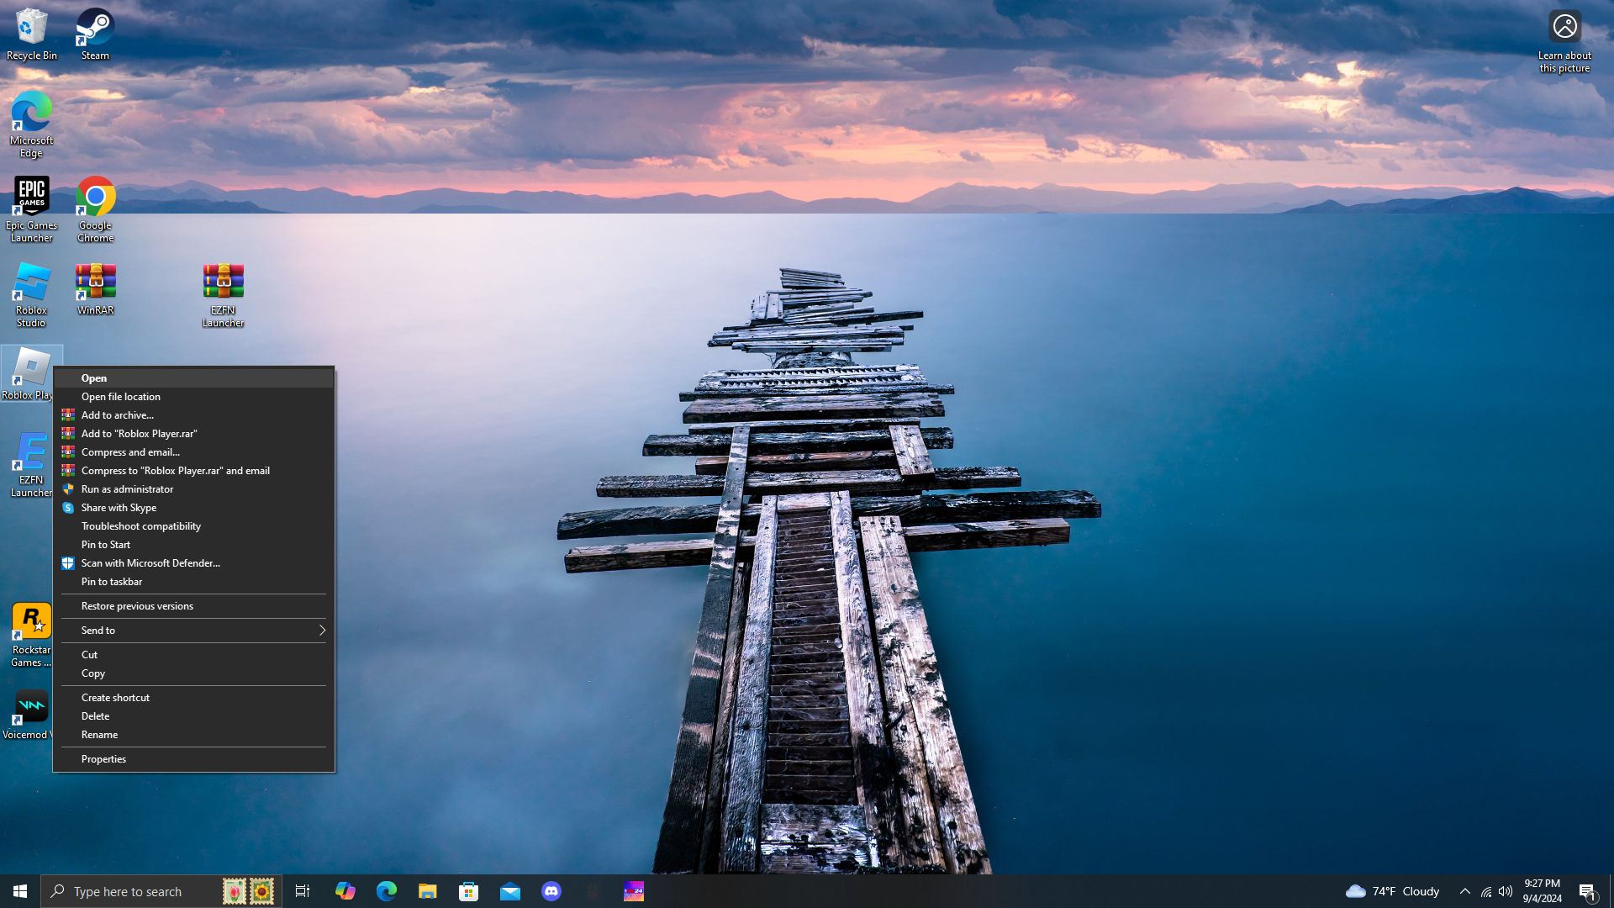Image resolution: width=1614 pixels, height=908 pixels.
Task: Select Properties in the context menu
Action: coord(103,759)
